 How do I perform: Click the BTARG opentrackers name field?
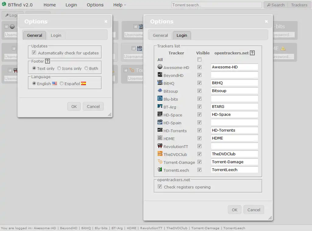[x=234, y=107]
